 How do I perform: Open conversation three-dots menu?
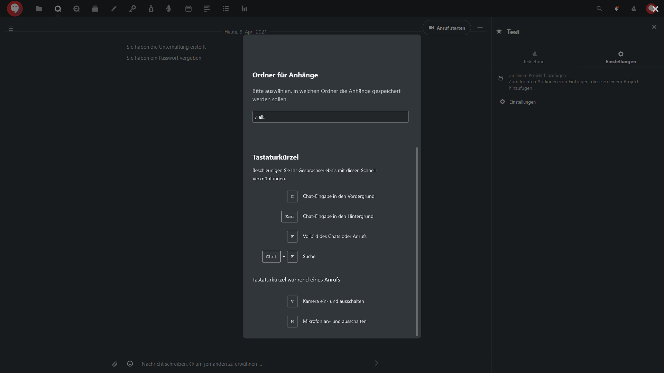coord(480,28)
